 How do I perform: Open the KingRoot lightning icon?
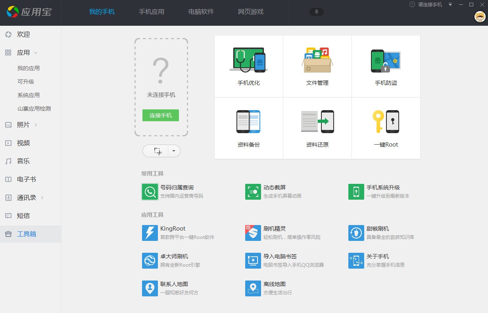pos(150,233)
